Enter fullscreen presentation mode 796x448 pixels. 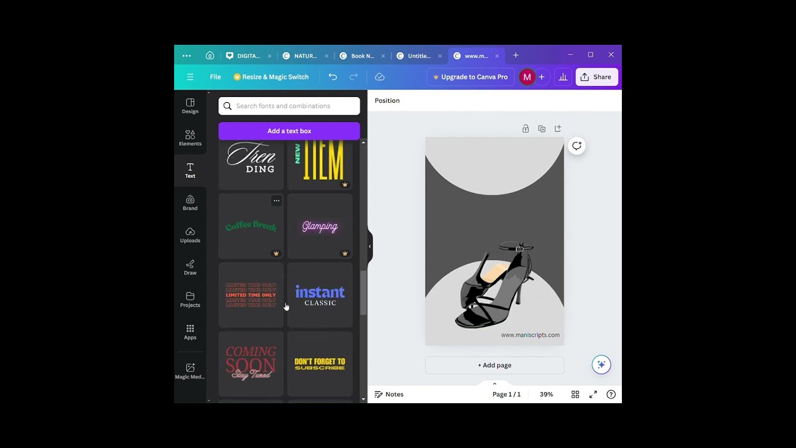point(593,394)
